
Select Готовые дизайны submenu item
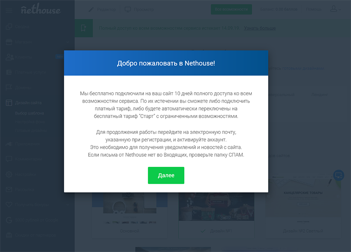31,130
